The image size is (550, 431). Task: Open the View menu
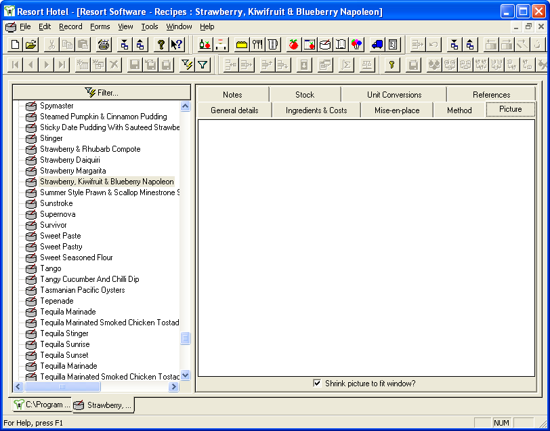[125, 26]
